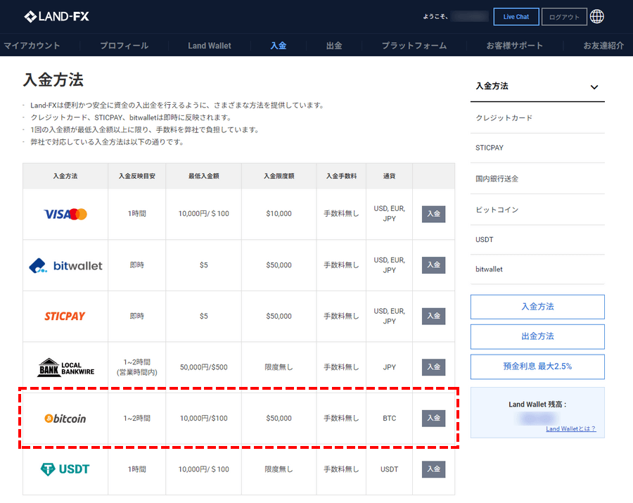The height and width of the screenshot is (503, 633).
Task: Click the $10,000 limit cell
Action: coord(279,214)
